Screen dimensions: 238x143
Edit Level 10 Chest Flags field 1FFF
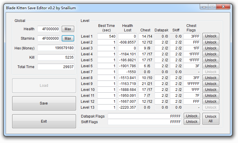point(192,90)
